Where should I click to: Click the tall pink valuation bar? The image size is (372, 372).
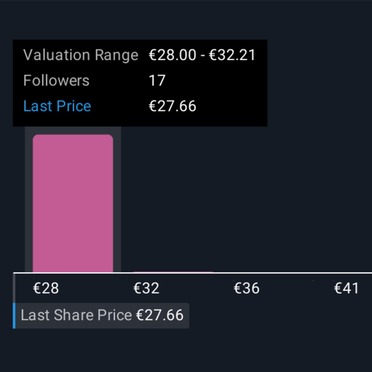[x=73, y=203]
